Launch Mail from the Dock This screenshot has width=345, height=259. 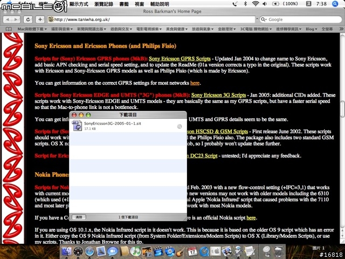(x=101, y=251)
